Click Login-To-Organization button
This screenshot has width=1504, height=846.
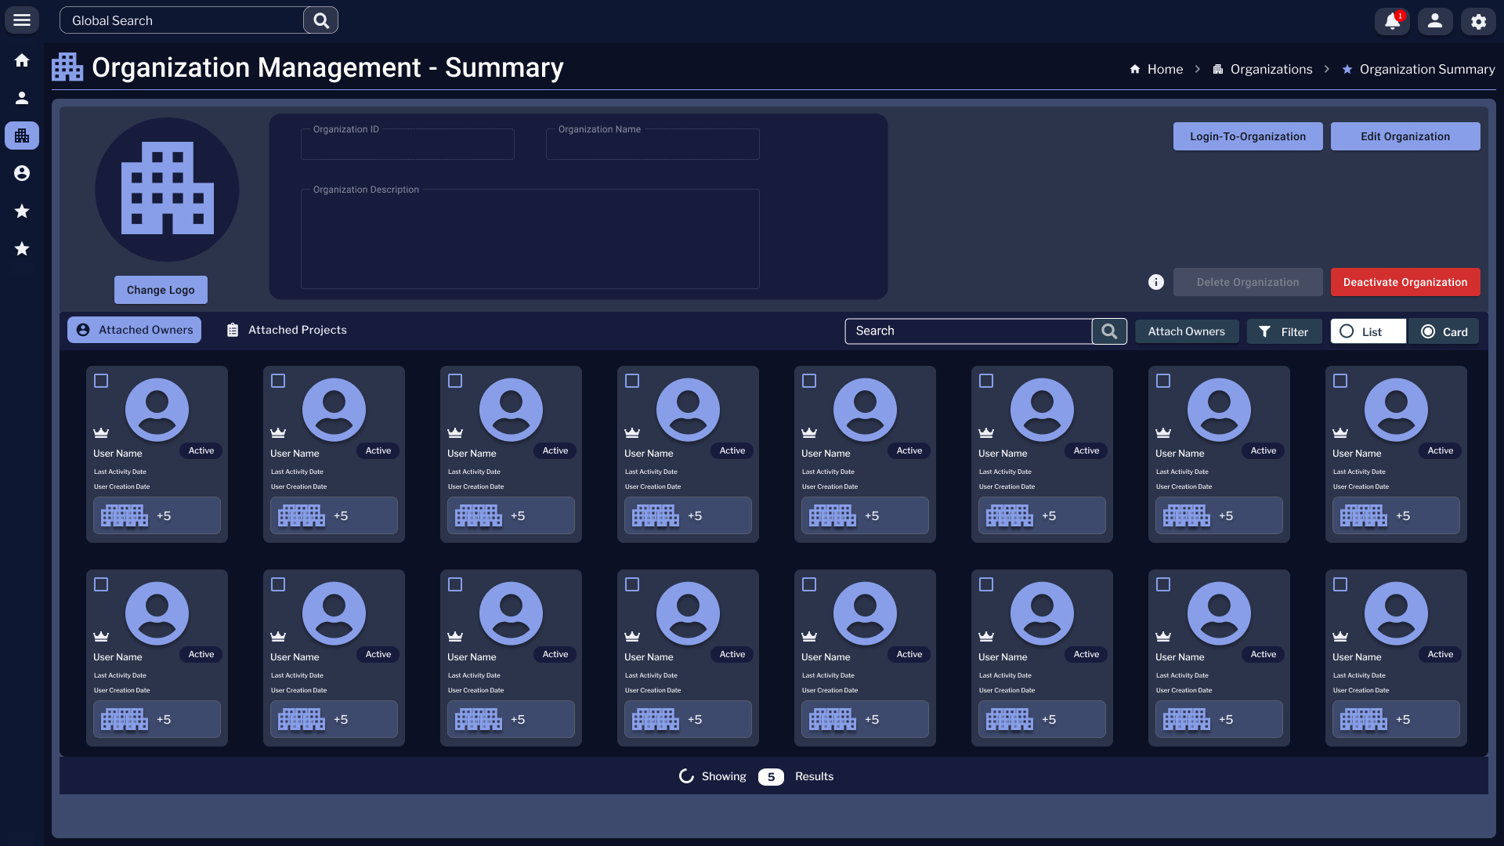(x=1248, y=136)
